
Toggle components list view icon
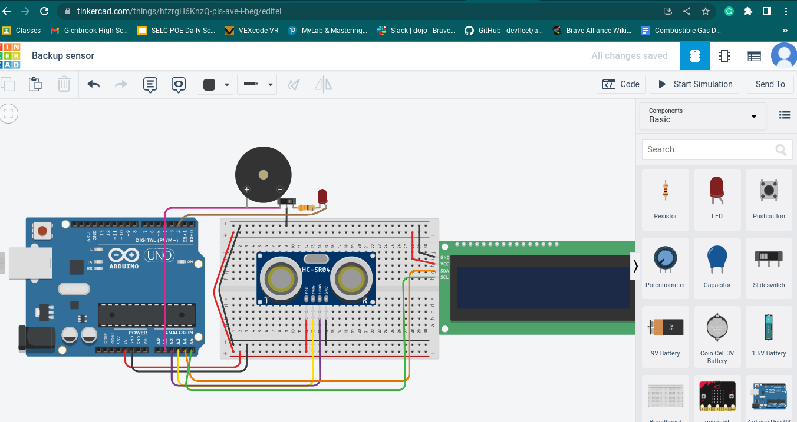(x=784, y=115)
